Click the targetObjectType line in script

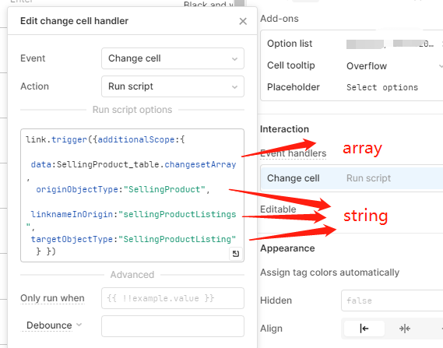pyautogui.click(x=133, y=239)
